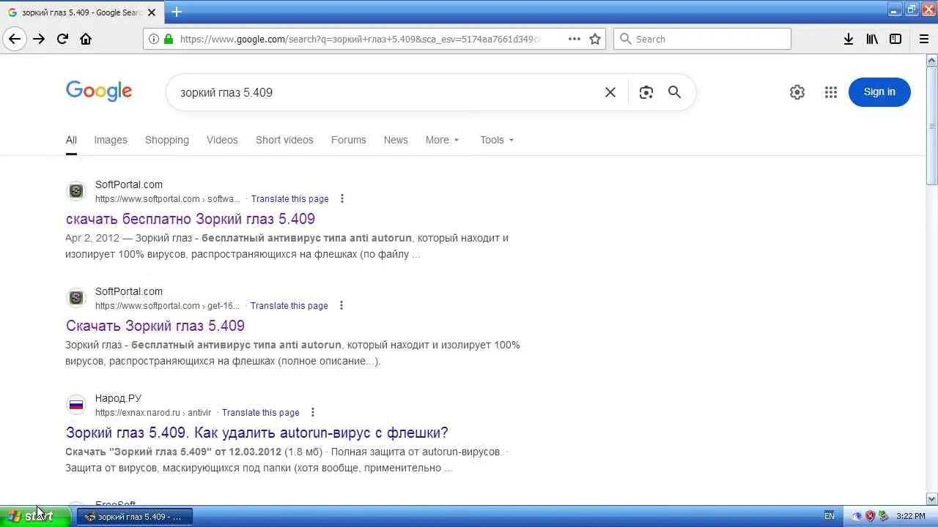938x527 pixels.
Task: Click the browser toolbar Search box
Action: pos(702,39)
